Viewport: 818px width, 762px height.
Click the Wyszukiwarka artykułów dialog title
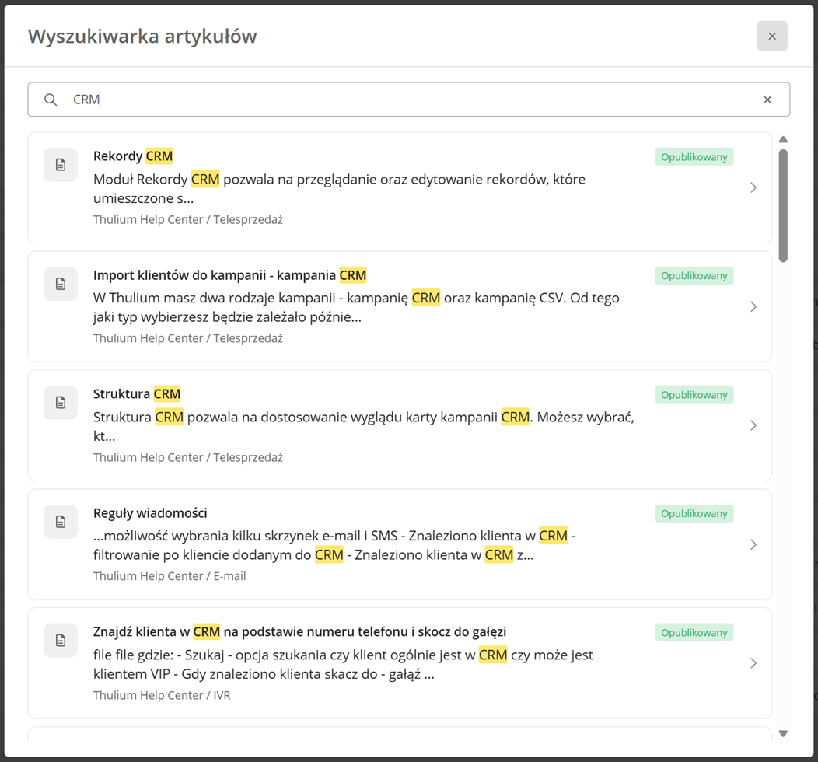click(142, 36)
